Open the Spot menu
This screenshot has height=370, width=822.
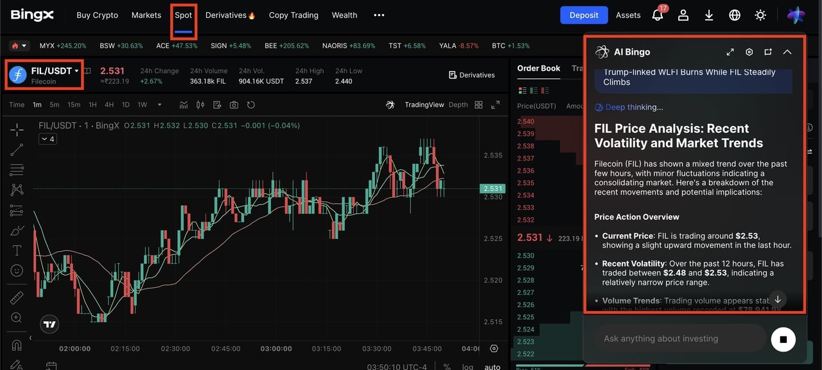(183, 15)
